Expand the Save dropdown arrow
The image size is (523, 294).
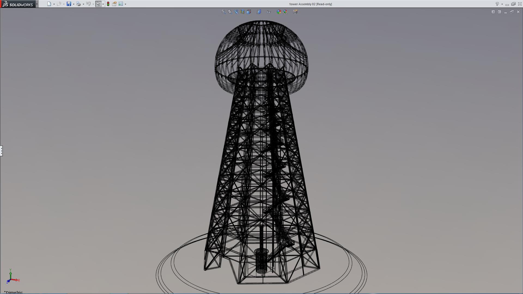pos(74,4)
